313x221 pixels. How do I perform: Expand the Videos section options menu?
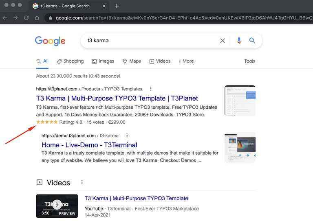(x=82, y=182)
